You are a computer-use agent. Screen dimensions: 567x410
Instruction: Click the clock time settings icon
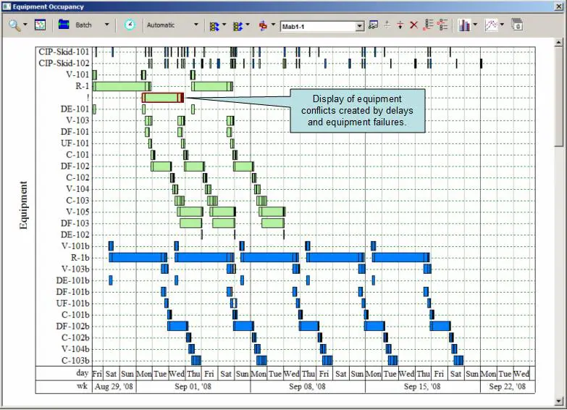tap(129, 25)
